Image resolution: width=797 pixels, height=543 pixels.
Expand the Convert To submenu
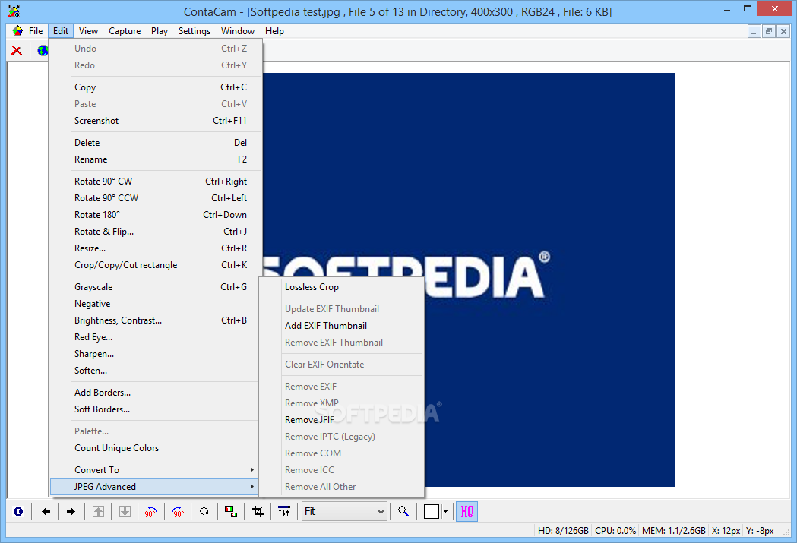tap(154, 470)
